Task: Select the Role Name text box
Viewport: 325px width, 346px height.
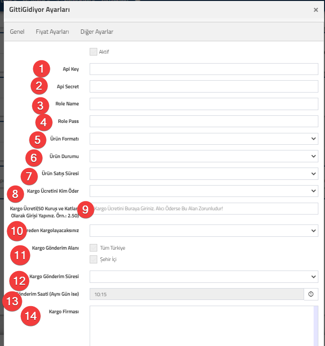Action: tap(204, 104)
